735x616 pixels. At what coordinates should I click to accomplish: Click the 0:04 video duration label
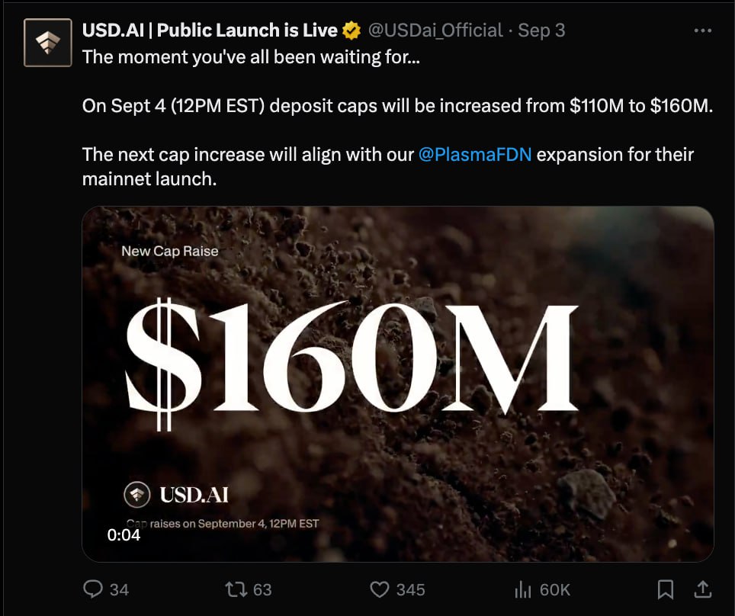point(124,535)
